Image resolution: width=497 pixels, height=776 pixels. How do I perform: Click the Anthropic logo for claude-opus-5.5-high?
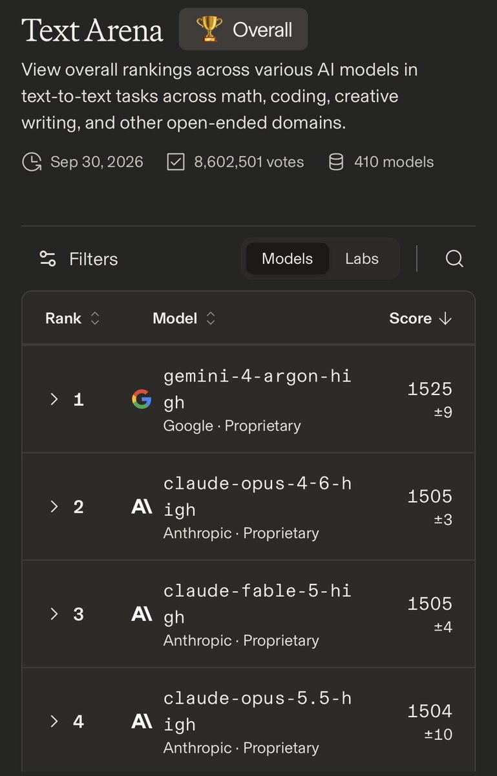(142, 722)
